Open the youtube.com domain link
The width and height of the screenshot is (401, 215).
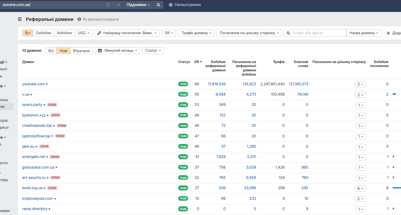tap(33, 84)
